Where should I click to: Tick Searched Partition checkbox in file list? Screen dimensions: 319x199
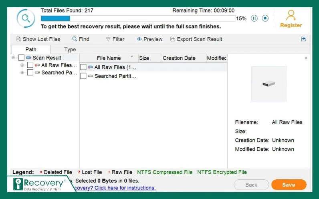83,76
